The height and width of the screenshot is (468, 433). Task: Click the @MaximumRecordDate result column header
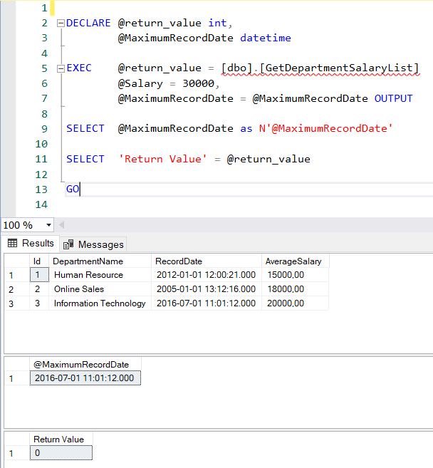[85, 365]
